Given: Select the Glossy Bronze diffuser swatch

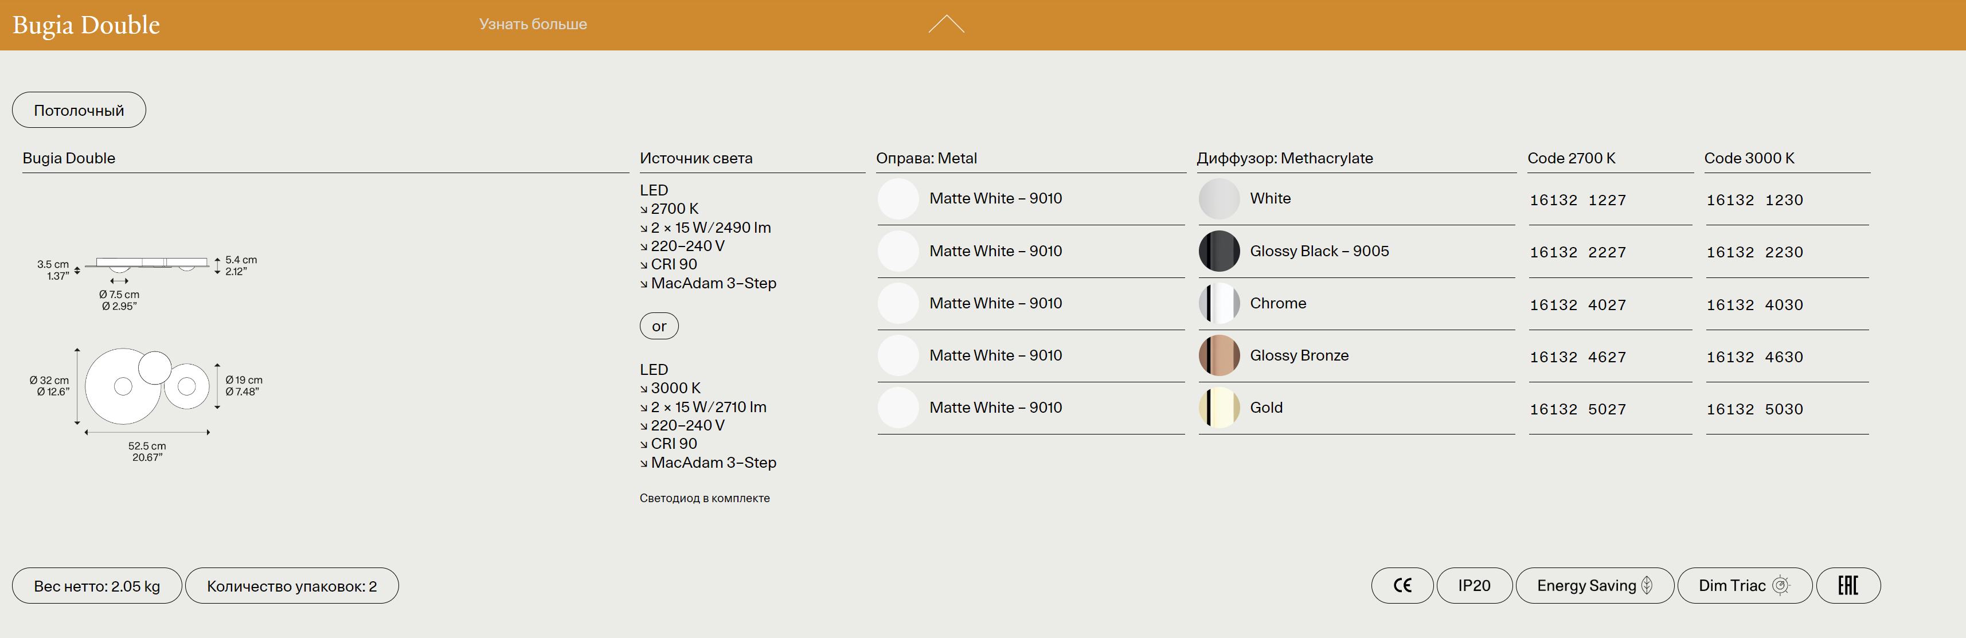Looking at the screenshot, I should 1219,355.
